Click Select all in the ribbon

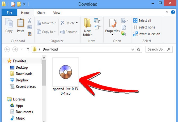pyautogui.click(x=142, y=21)
